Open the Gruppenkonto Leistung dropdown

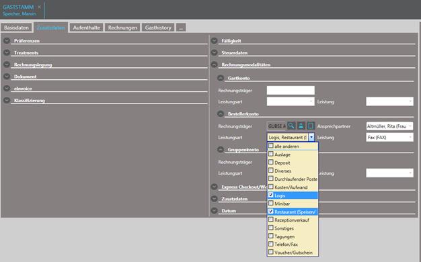[389, 173]
